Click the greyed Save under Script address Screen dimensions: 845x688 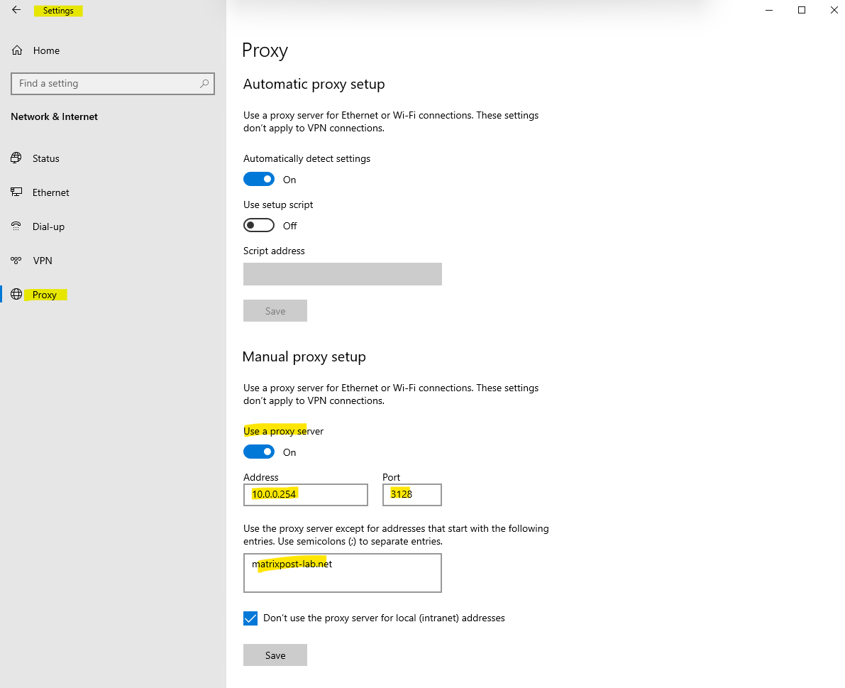pyautogui.click(x=275, y=310)
